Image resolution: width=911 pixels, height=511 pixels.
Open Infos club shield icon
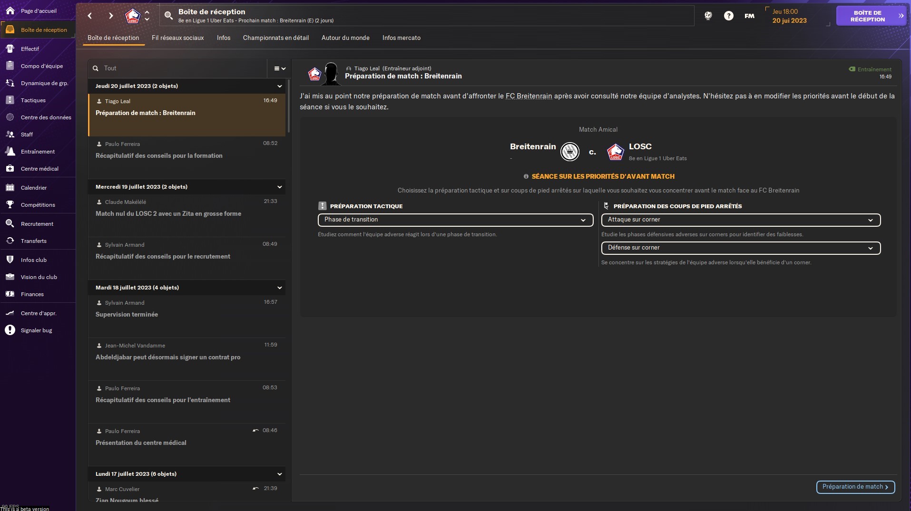click(10, 260)
